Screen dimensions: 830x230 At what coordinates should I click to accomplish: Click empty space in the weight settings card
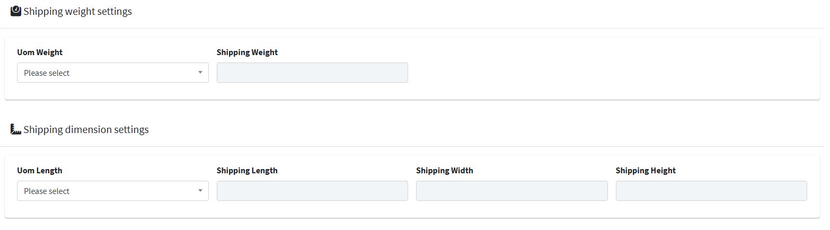[610, 69]
